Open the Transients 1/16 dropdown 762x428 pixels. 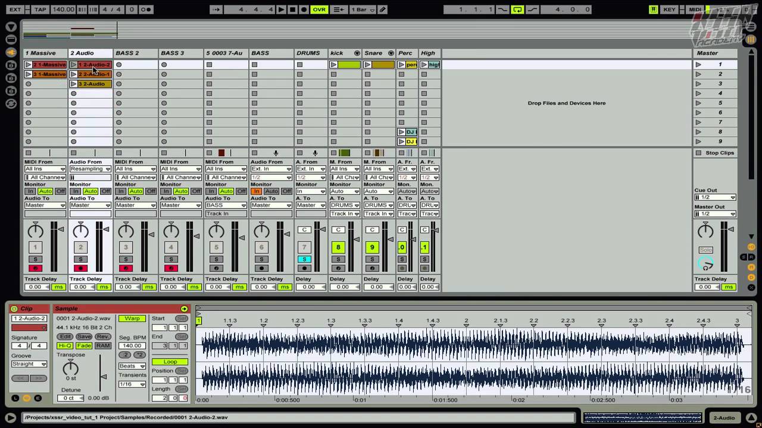[x=132, y=385]
